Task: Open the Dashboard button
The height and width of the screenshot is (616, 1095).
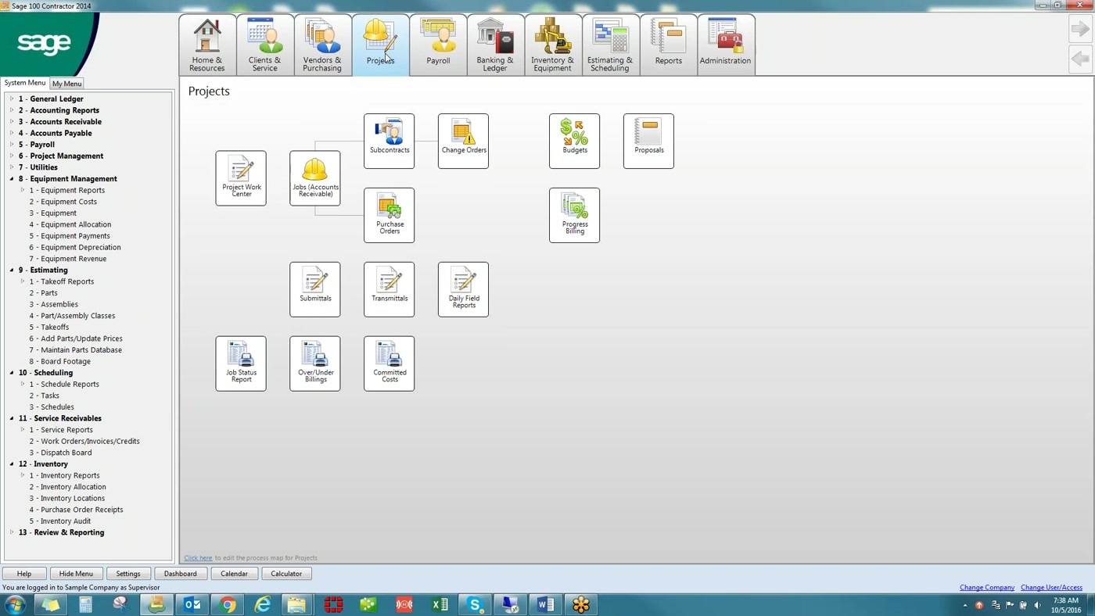Action: point(181,574)
